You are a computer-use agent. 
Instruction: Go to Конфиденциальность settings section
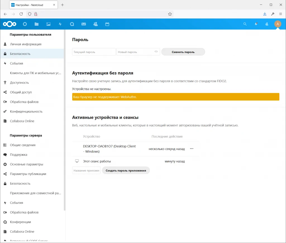(x=26, y=111)
